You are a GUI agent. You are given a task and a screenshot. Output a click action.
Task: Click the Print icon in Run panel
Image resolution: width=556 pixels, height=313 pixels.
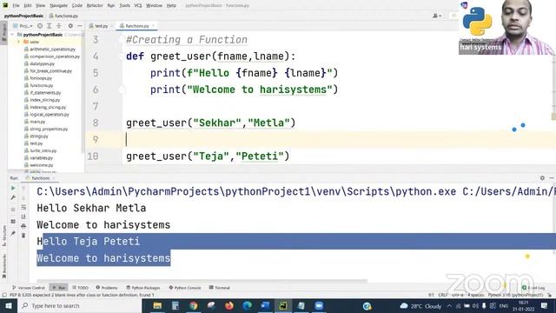point(23,226)
